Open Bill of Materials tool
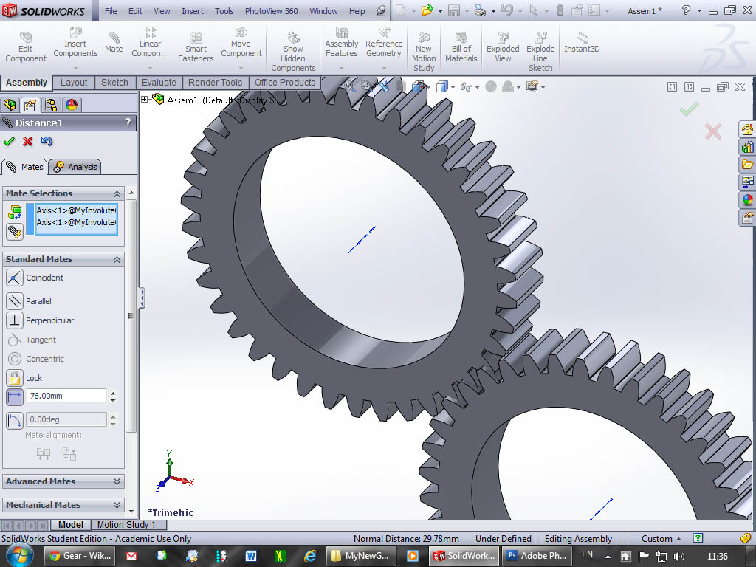 click(461, 47)
